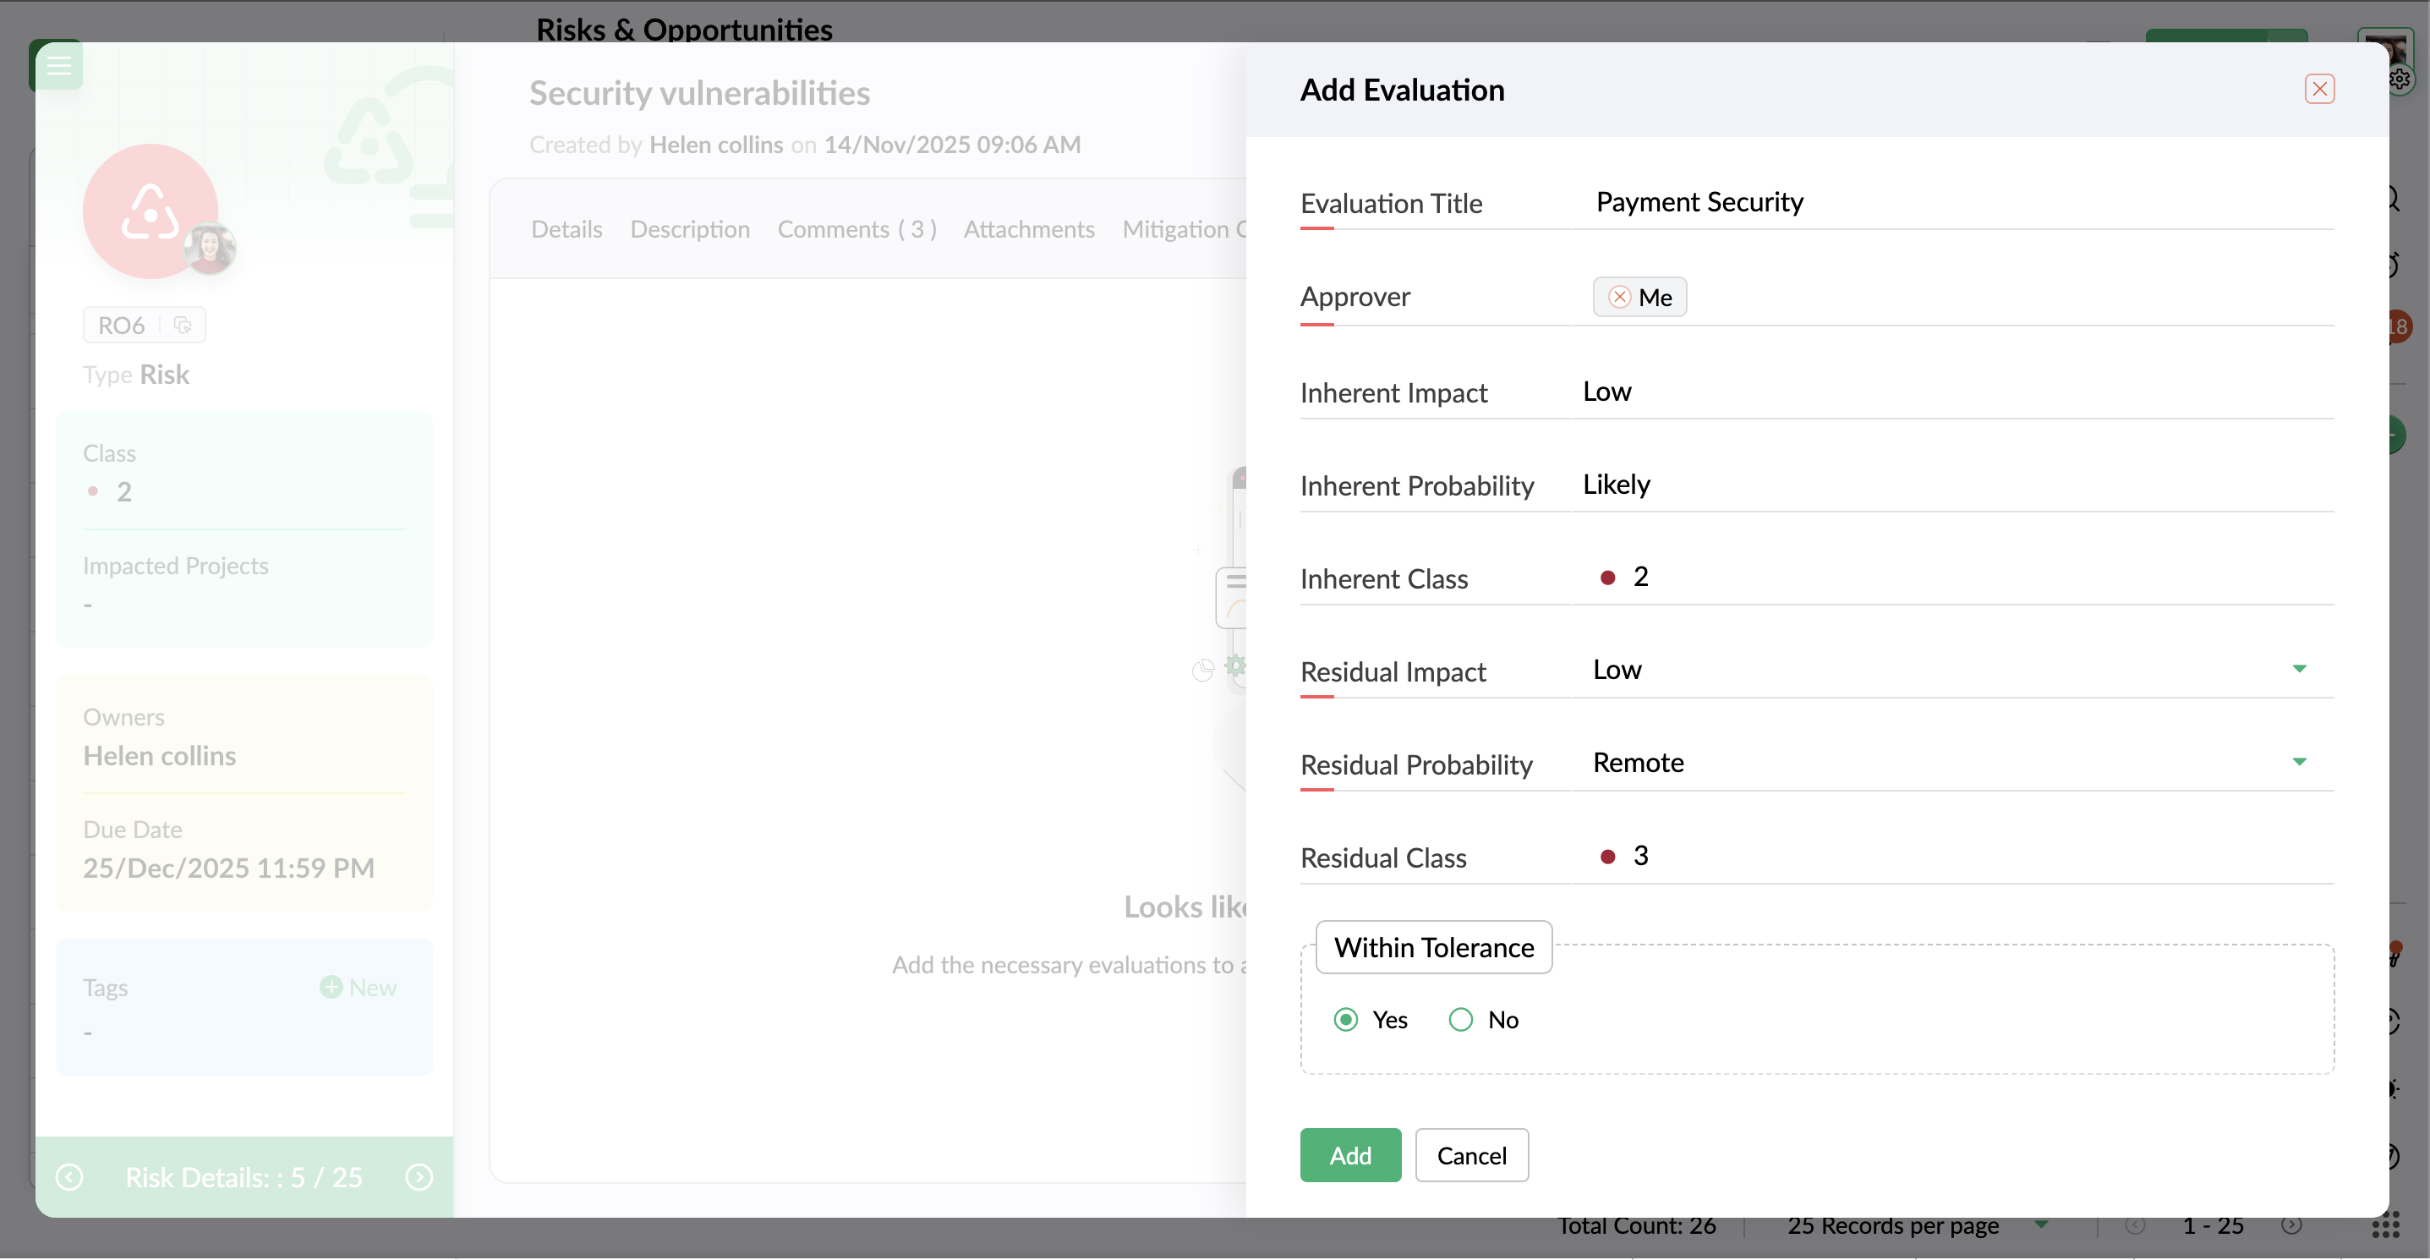Expand the Residual Impact dropdown
Screen dimensions: 2430x1260
click(x=2299, y=669)
